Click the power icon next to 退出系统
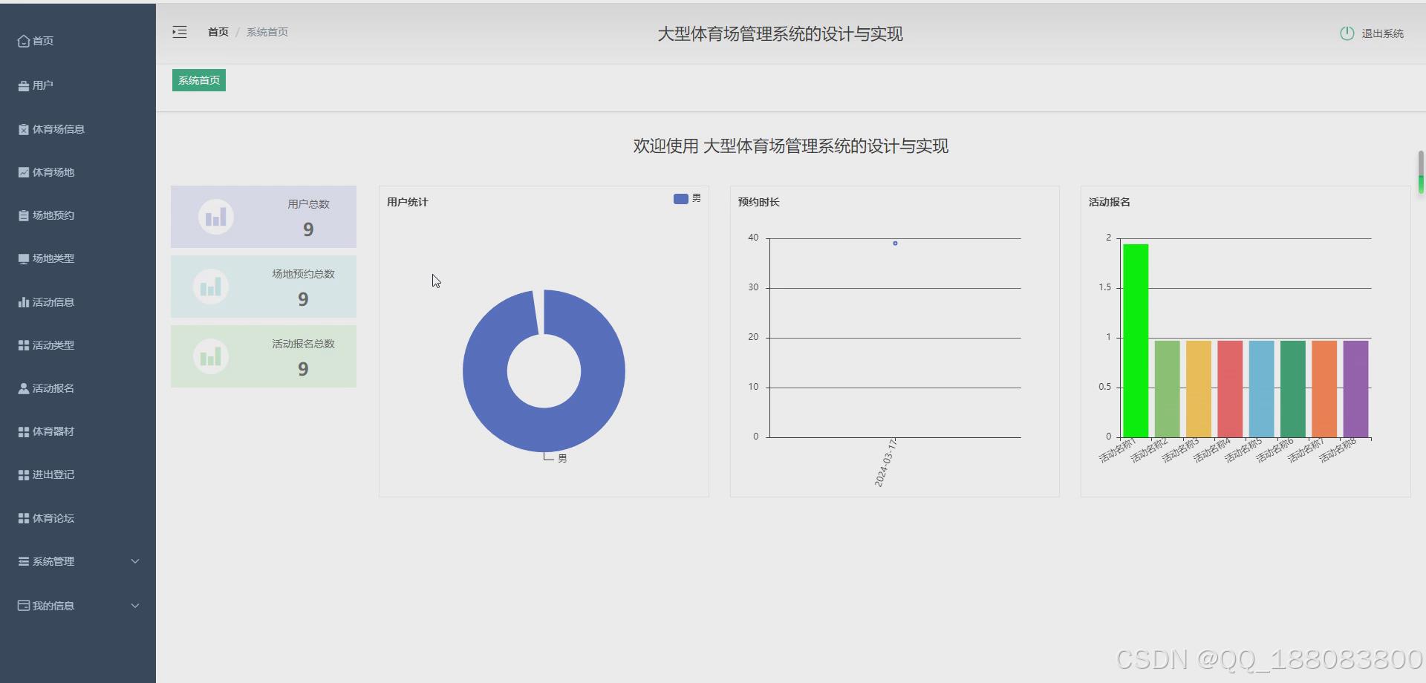The image size is (1426, 683). coord(1347,33)
